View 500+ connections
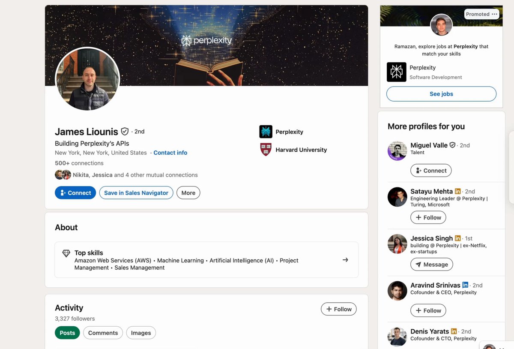 click(79, 163)
